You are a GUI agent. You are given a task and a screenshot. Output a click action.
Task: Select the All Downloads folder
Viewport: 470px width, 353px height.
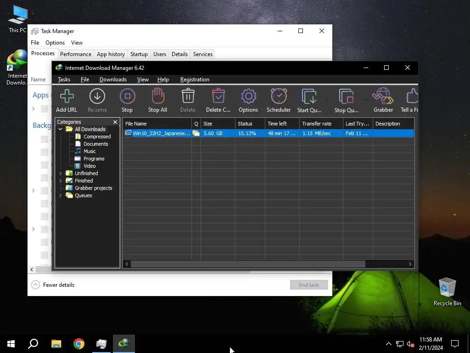(x=90, y=129)
